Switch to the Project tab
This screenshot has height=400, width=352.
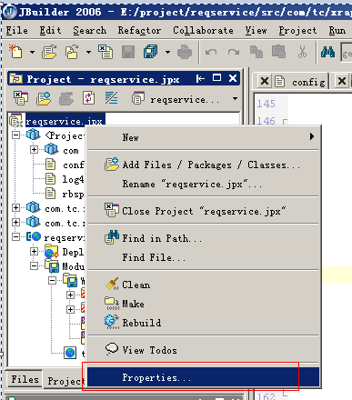[x=65, y=381]
